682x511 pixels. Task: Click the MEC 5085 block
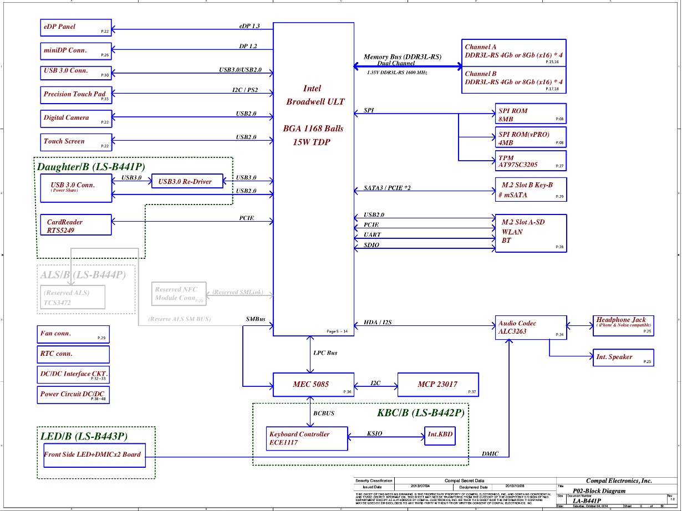tap(313, 385)
